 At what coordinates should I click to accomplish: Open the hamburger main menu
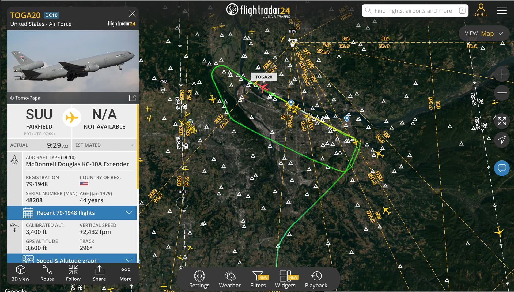coord(502,11)
